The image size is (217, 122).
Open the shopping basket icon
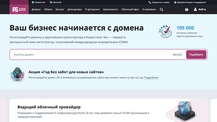pos(187,9)
